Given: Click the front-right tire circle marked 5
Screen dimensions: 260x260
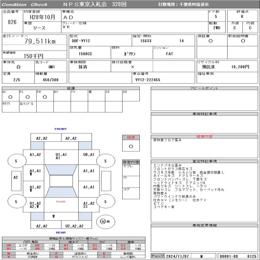Looking at the screenshot, I should (105, 161).
